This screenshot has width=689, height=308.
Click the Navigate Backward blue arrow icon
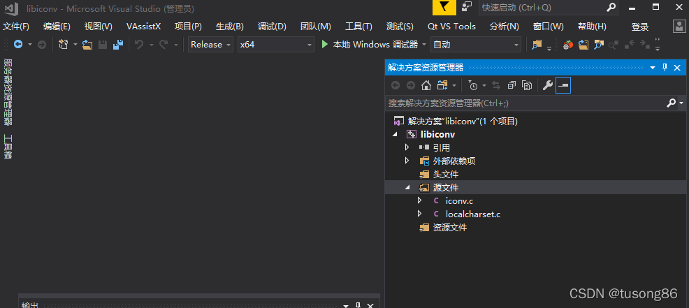point(18,45)
